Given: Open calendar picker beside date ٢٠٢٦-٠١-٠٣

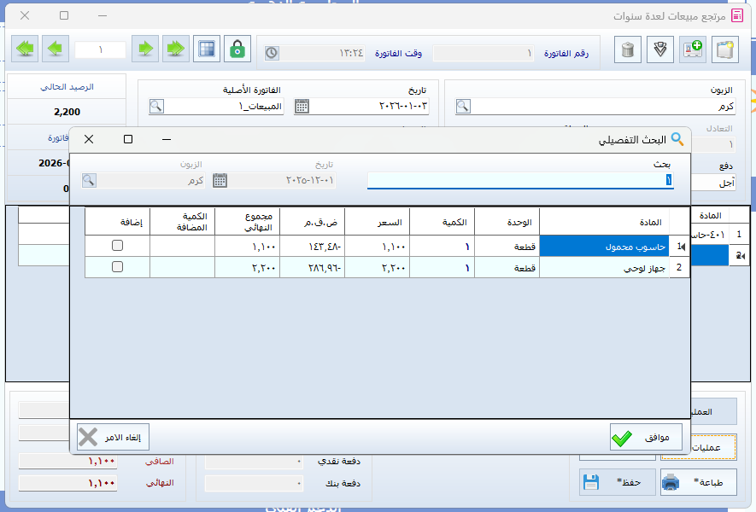Looking at the screenshot, I should coord(302,106).
